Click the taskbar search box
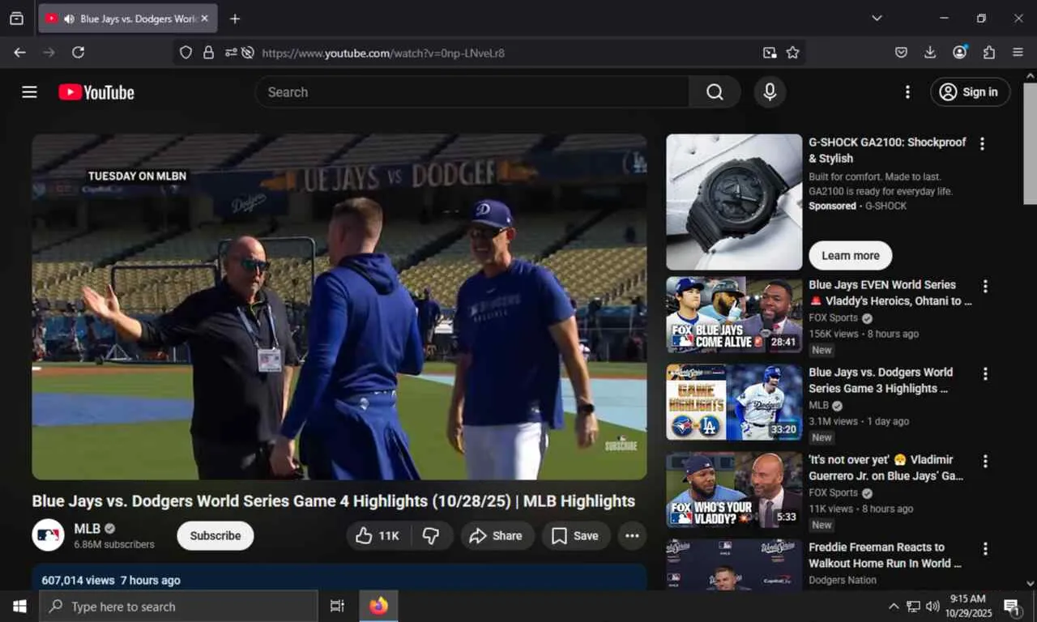Viewport: 1037px width, 622px height. pos(178,607)
